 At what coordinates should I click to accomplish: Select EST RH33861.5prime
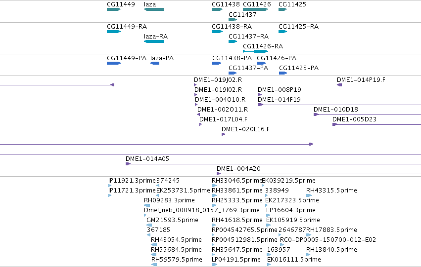pos(237,191)
